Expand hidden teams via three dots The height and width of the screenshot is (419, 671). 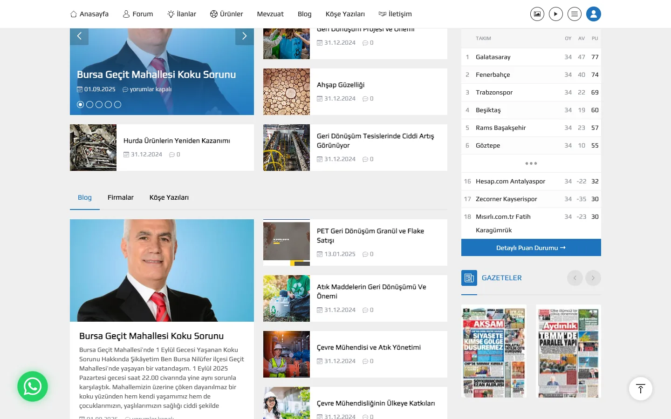tap(531, 163)
